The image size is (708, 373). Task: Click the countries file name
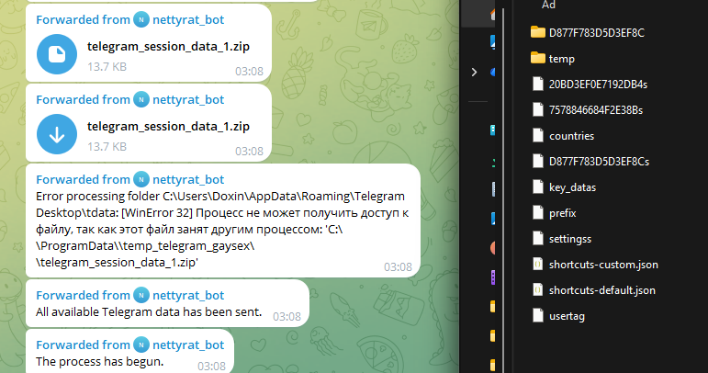(572, 136)
